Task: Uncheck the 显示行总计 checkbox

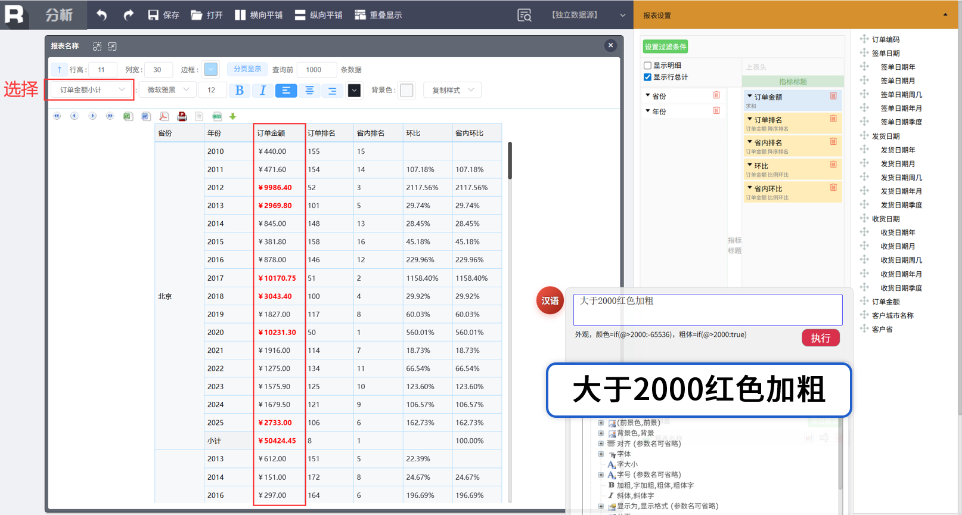Action: (x=647, y=77)
